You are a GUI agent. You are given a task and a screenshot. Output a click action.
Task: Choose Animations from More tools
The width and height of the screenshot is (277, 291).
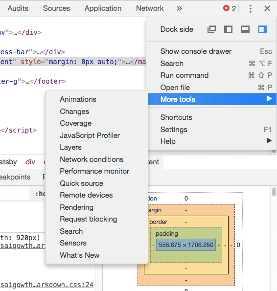(x=78, y=99)
